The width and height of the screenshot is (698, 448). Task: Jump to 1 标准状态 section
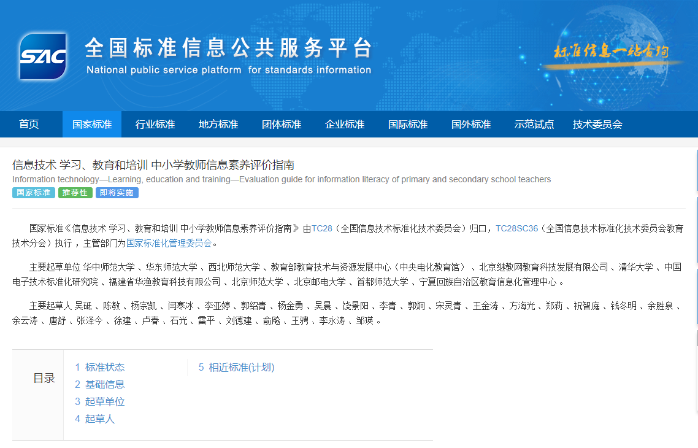point(99,368)
